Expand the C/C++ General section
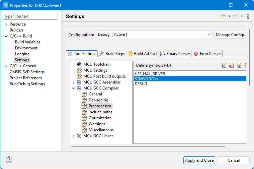This screenshot has width=254, height=169. [6, 66]
